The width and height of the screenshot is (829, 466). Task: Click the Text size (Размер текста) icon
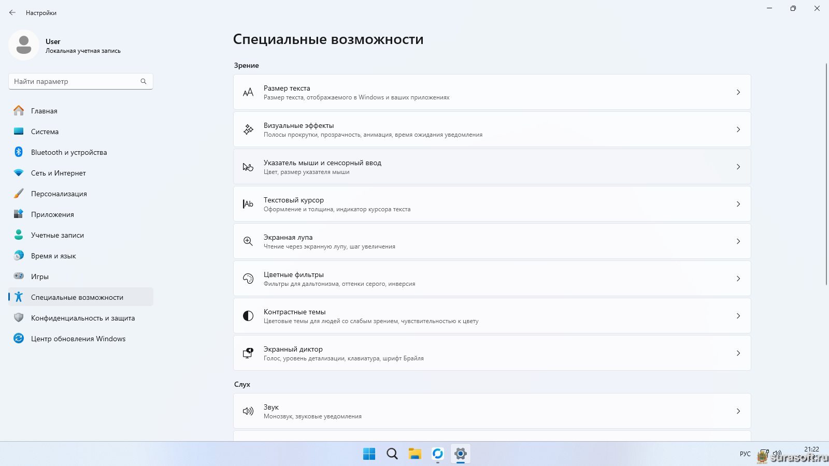tap(248, 92)
